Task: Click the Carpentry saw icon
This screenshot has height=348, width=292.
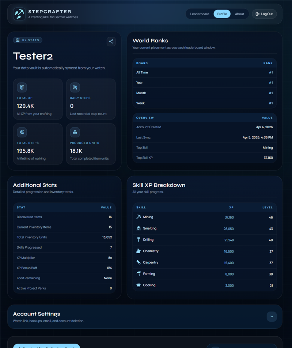Action: [x=139, y=262]
